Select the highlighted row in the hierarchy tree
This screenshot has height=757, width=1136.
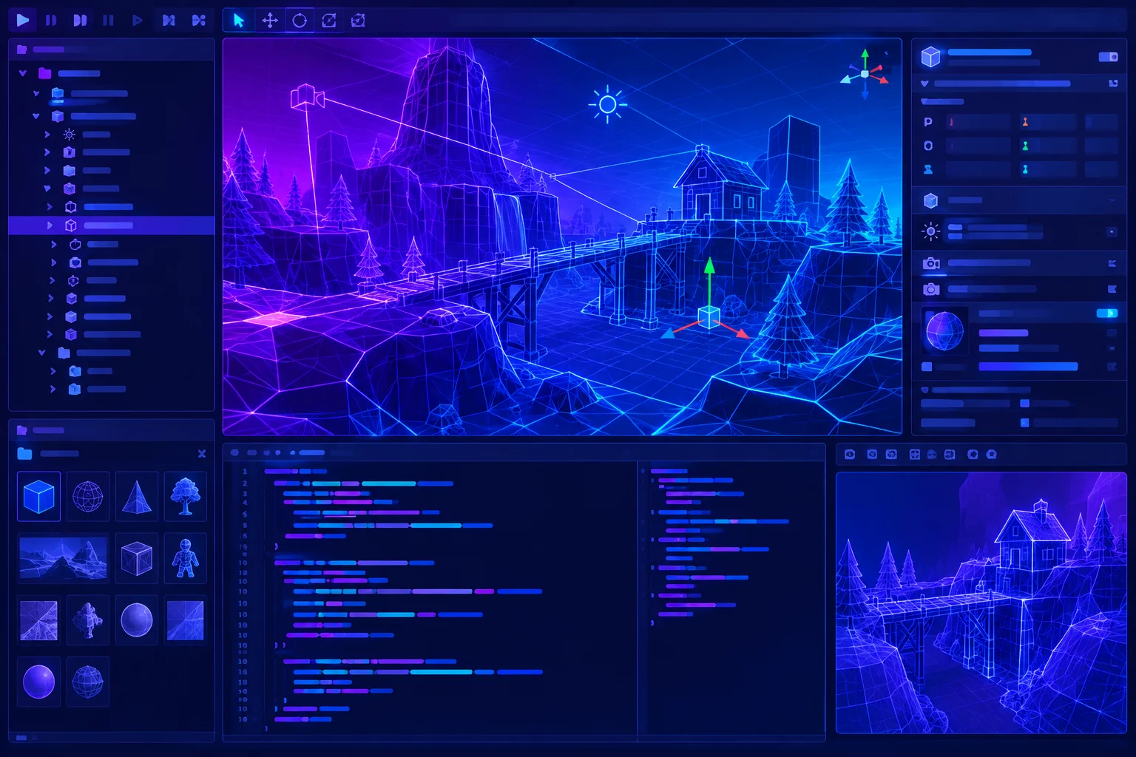111,225
